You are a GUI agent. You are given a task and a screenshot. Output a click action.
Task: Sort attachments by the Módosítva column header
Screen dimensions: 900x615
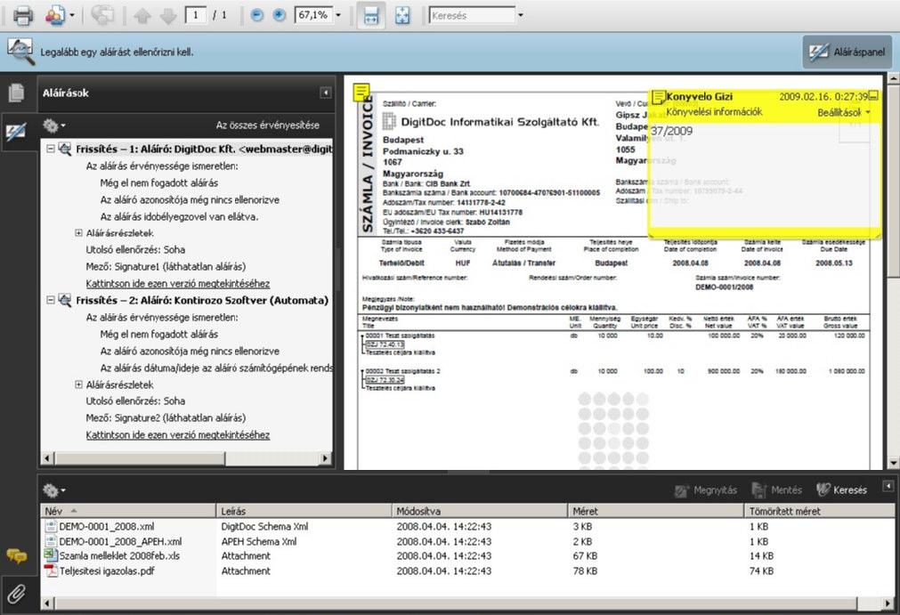pyautogui.click(x=481, y=511)
